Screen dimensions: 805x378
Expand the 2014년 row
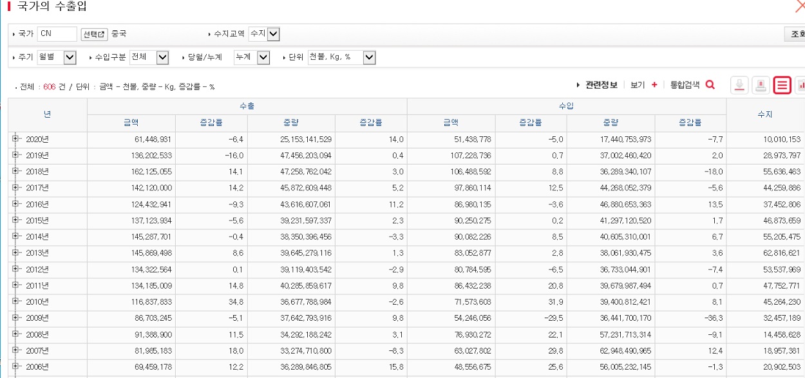pyautogui.click(x=15, y=236)
